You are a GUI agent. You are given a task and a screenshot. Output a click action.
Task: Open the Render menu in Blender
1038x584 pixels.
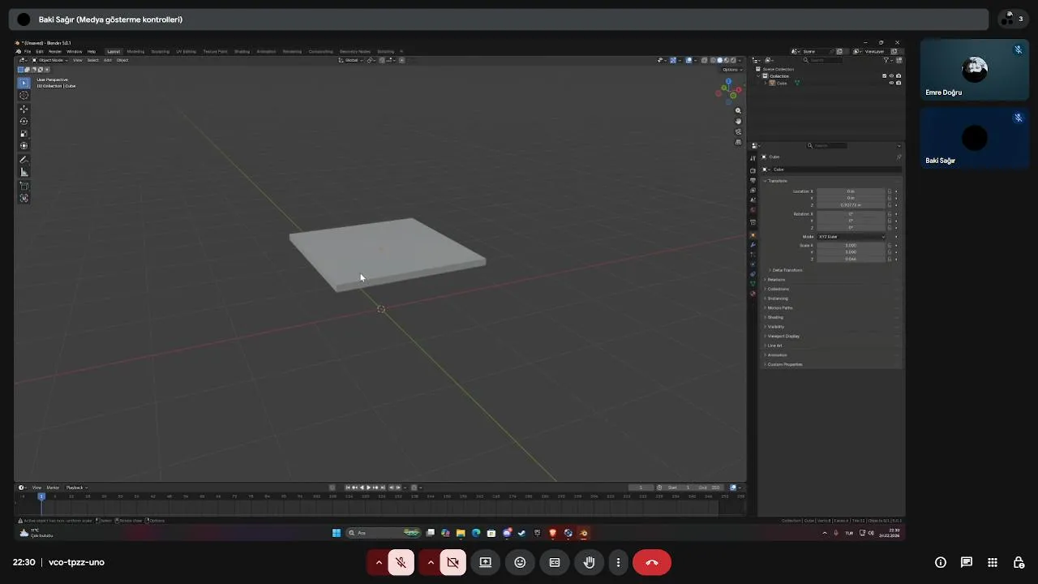(x=54, y=51)
